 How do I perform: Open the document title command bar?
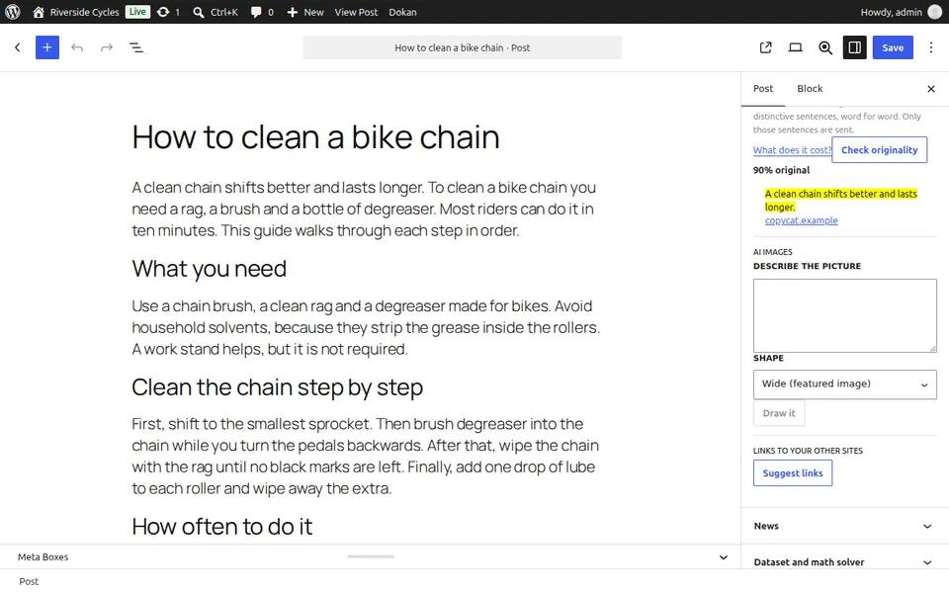pos(463,47)
